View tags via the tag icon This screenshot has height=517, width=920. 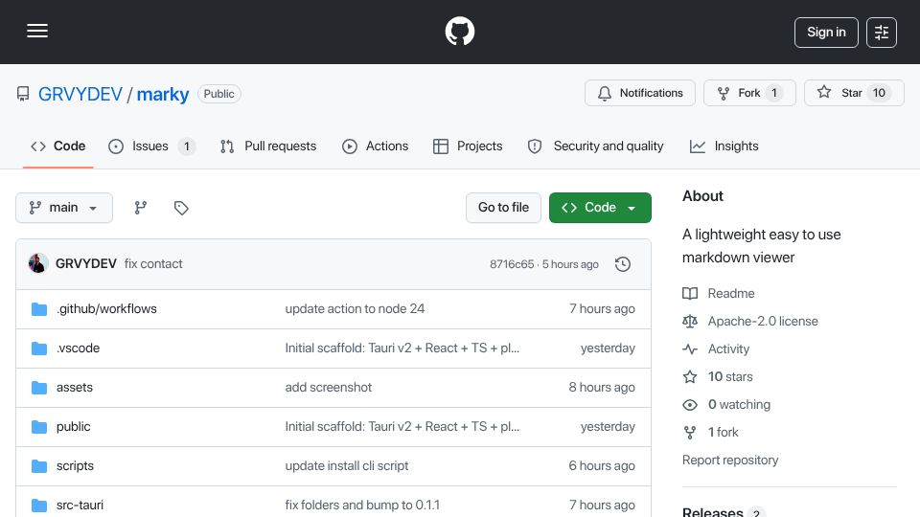(181, 208)
